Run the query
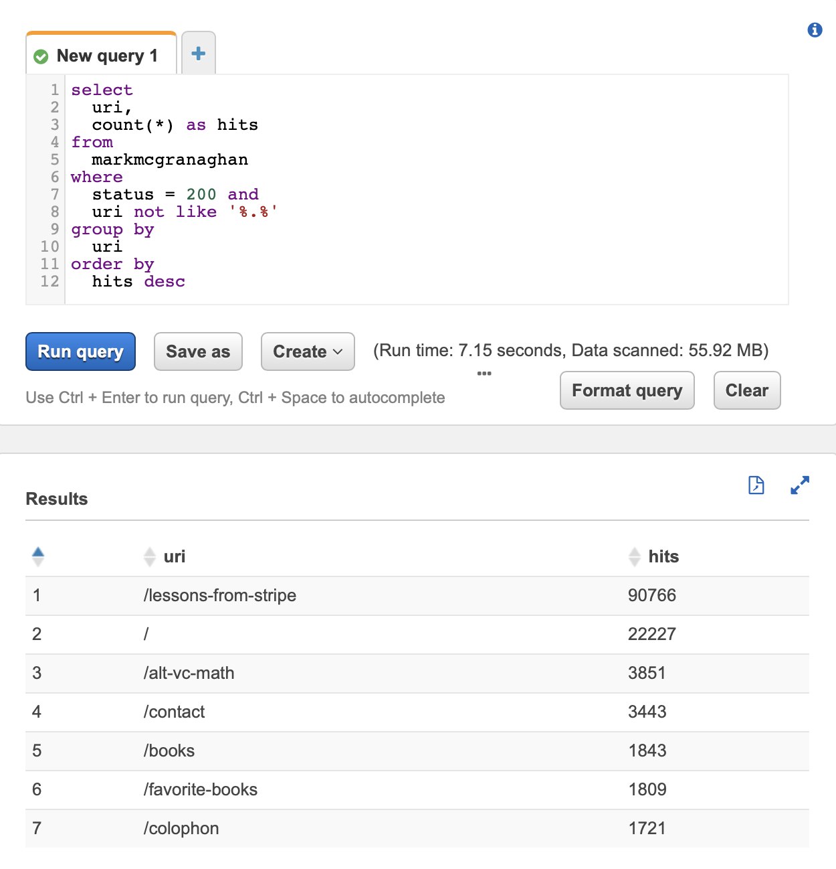The width and height of the screenshot is (836, 869). [80, 351]
